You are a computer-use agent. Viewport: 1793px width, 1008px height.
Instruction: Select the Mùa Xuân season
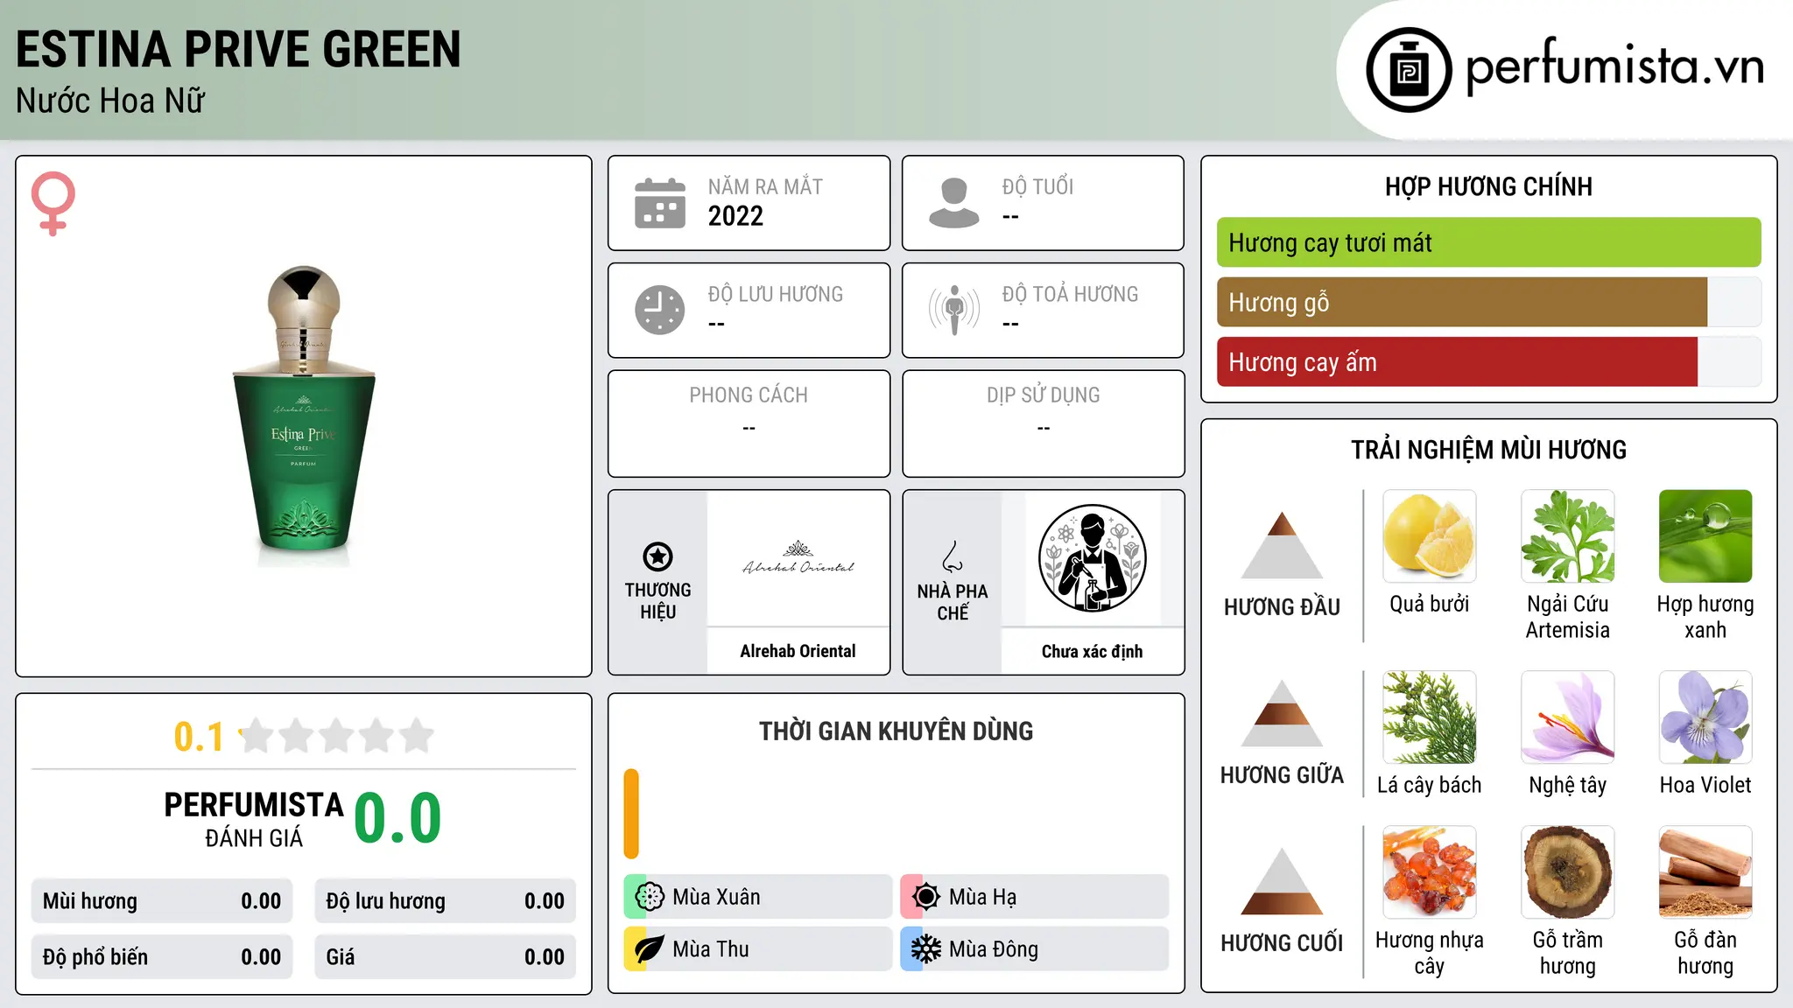(757, 897)
